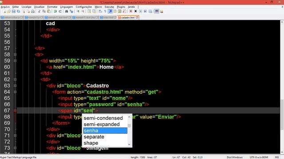Create a new document with the New icon
The width and height of the screenshot is (284, 159).
coord(4,11)
